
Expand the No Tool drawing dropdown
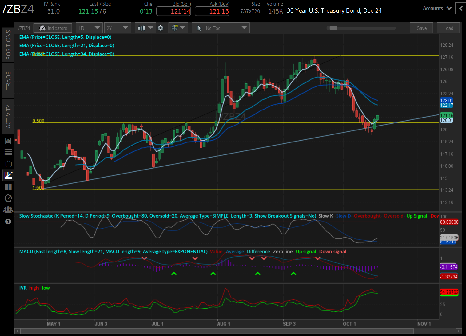[220, 28]
